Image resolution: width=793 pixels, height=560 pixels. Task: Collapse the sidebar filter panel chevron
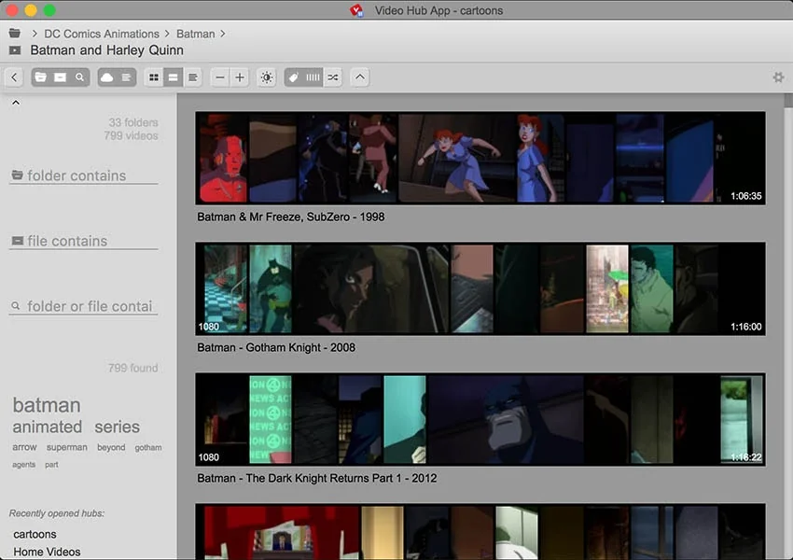pyautogui.click(x=16, y=102)
